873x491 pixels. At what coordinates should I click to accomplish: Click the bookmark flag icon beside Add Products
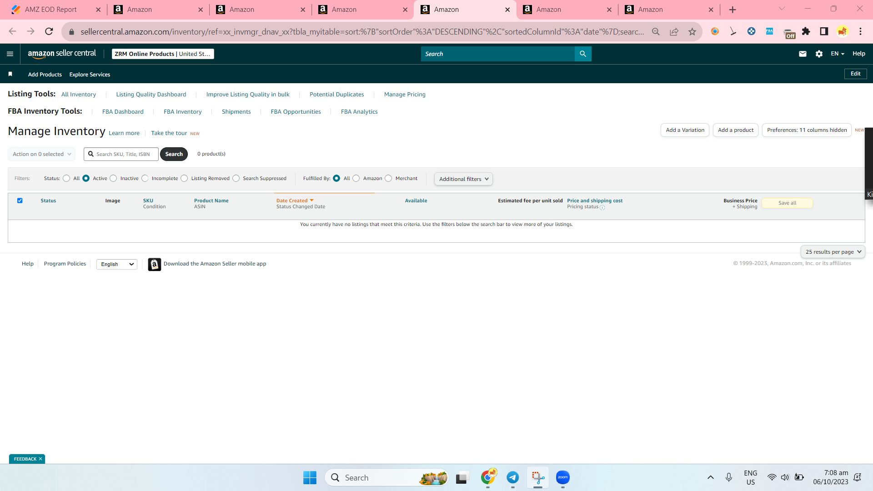(x=10, y=74)
